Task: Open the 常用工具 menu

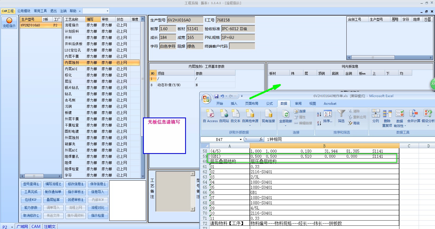Action: pos(40,11)
